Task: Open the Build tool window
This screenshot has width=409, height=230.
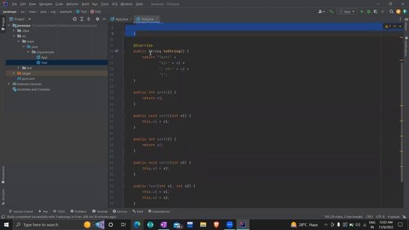Action: click(138, 211)
